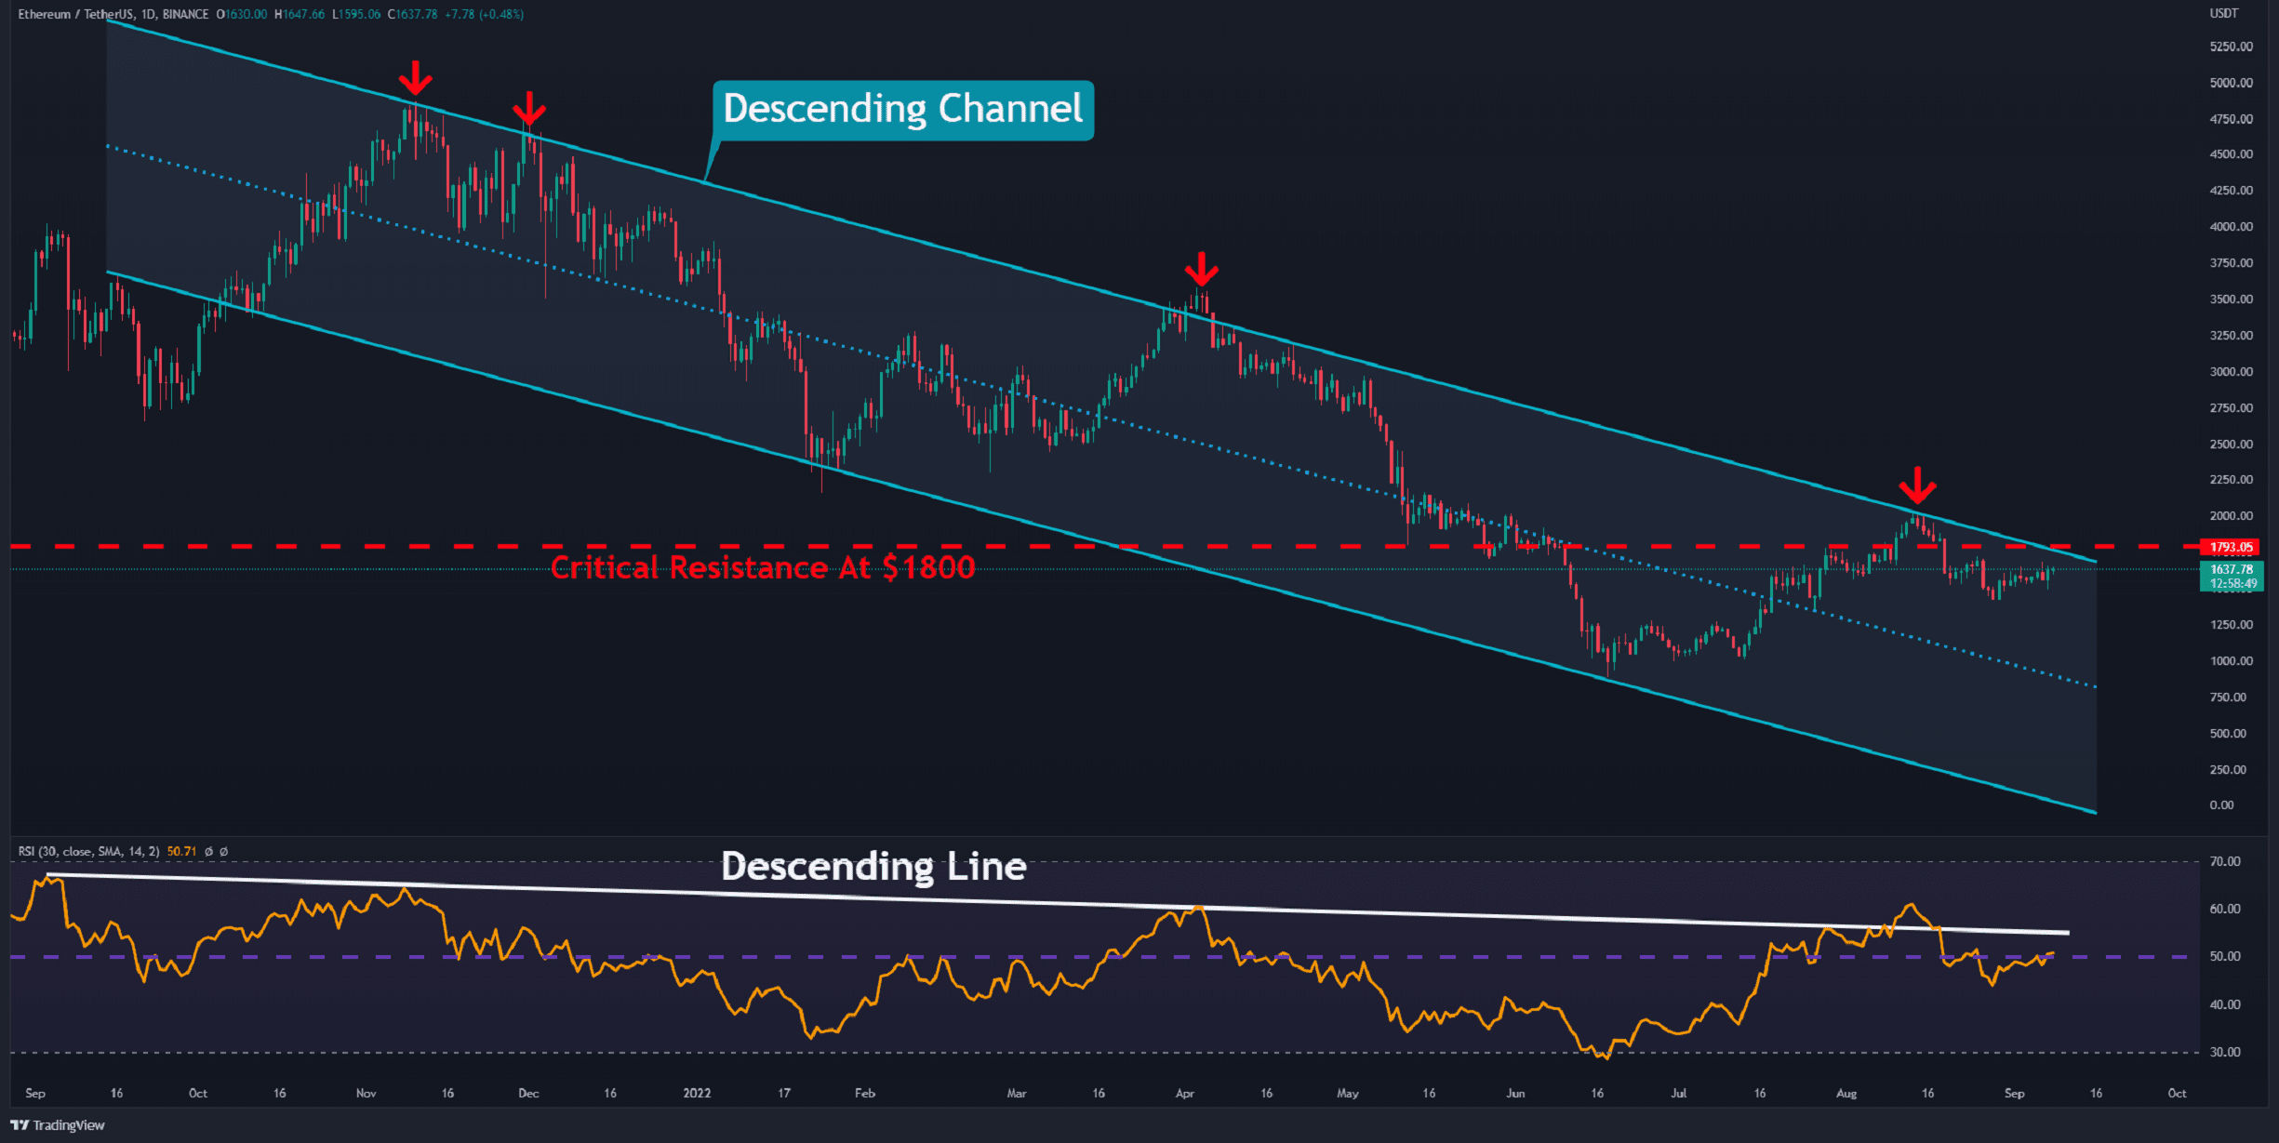Click the 12:58:49 bar countdown

coord(2232,584)
